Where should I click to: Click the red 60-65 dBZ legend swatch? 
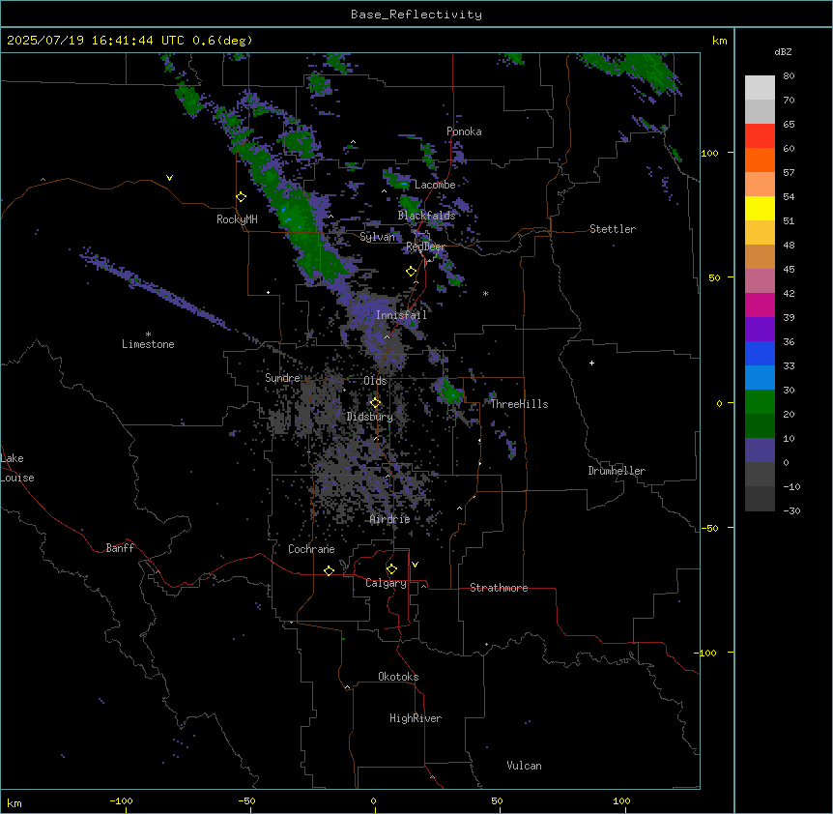tap(760, 136)
